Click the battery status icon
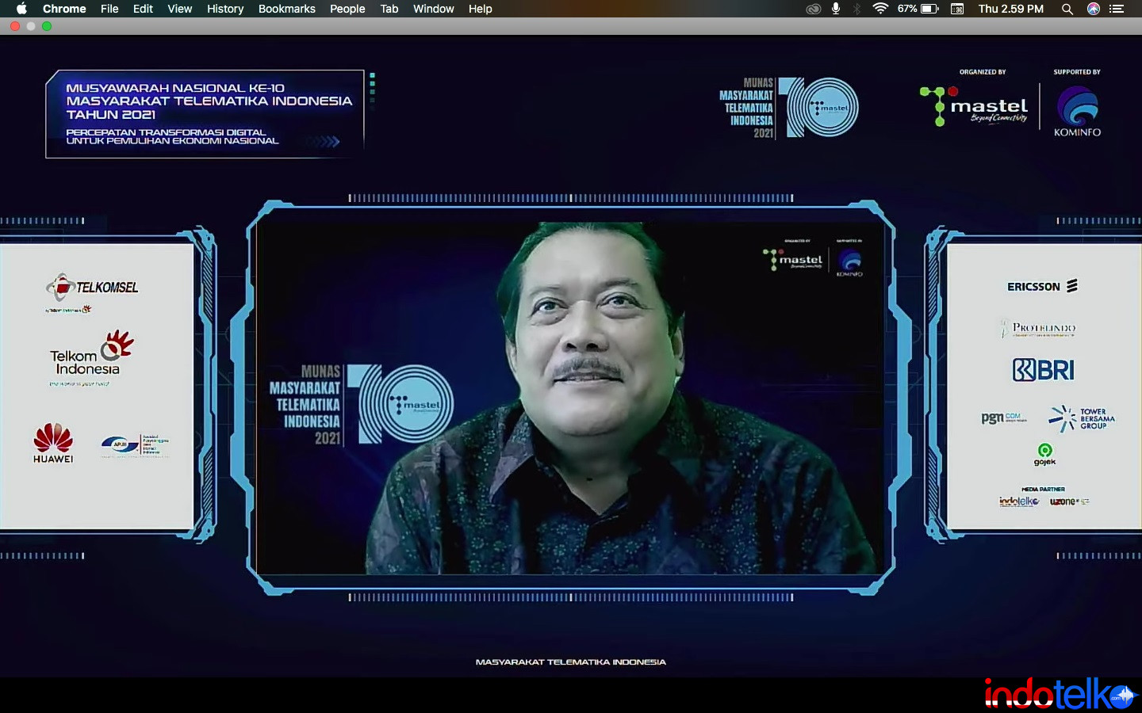 coord(929,9)
